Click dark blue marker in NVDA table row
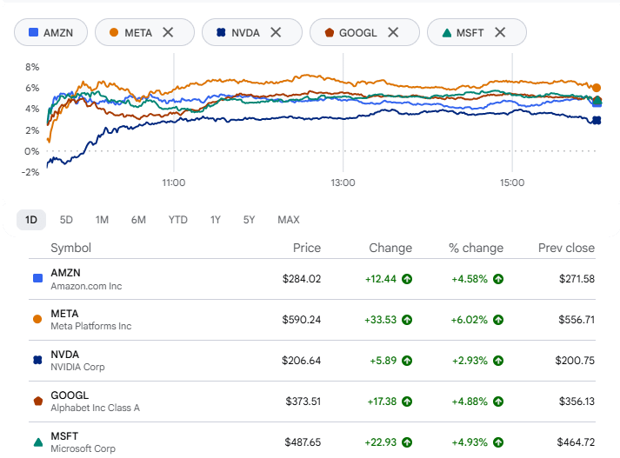 (37, 360)
